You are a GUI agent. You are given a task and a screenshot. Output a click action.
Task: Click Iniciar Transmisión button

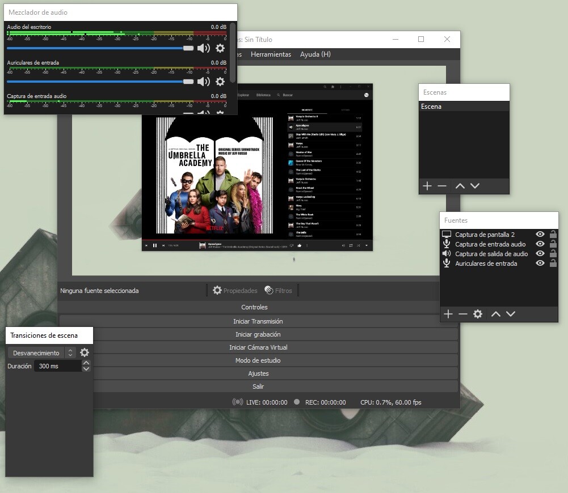258,321
